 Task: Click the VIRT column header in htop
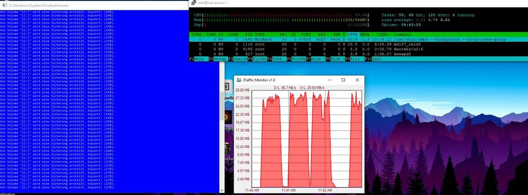(x=307, y=35)
